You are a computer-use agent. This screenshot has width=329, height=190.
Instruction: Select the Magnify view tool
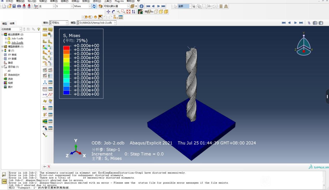pos(118,12)
